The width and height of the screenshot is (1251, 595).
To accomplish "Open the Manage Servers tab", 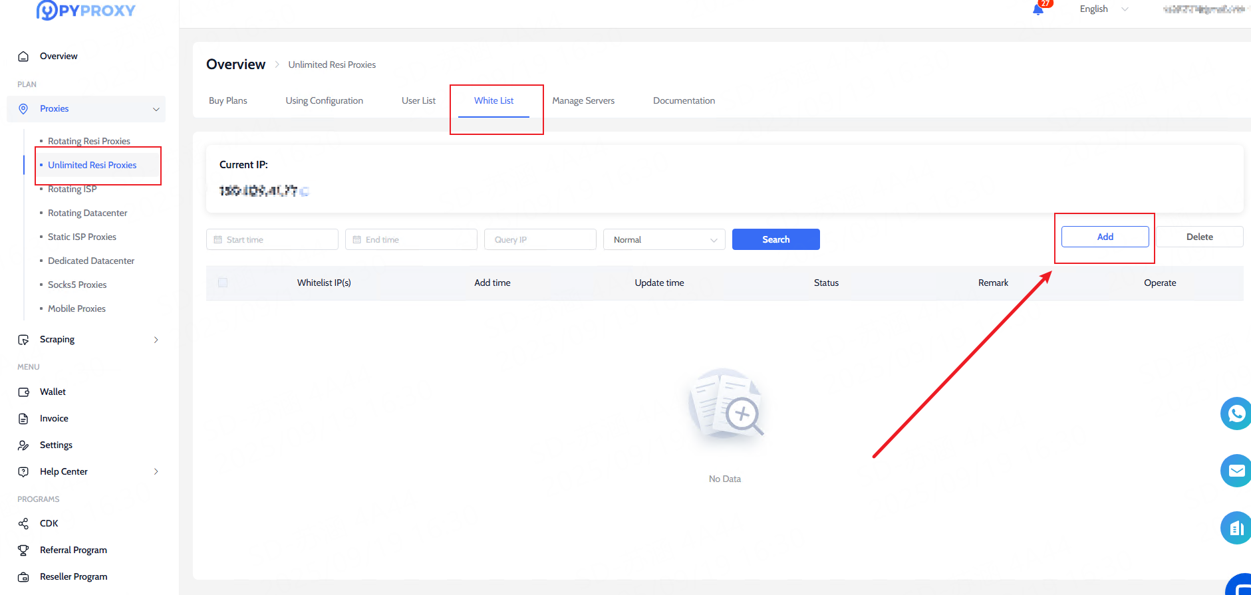I will (583, 101).
